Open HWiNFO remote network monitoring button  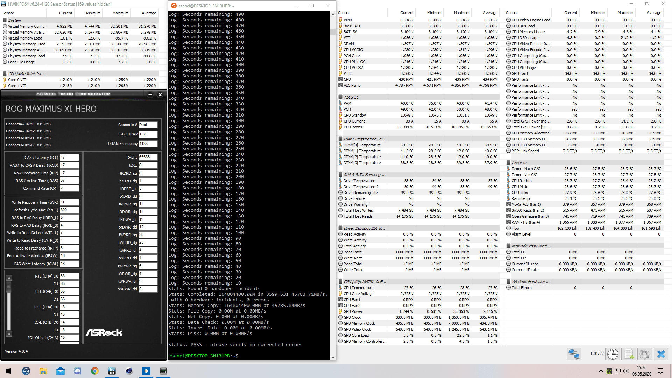click(574, 354)
